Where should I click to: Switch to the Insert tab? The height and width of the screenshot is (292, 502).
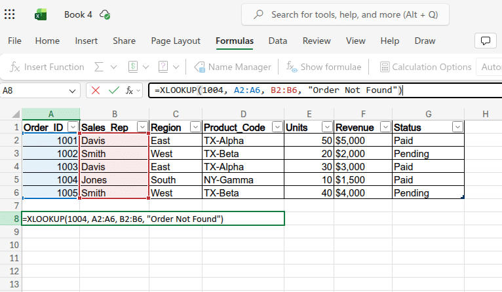click(x=86, y=41)
